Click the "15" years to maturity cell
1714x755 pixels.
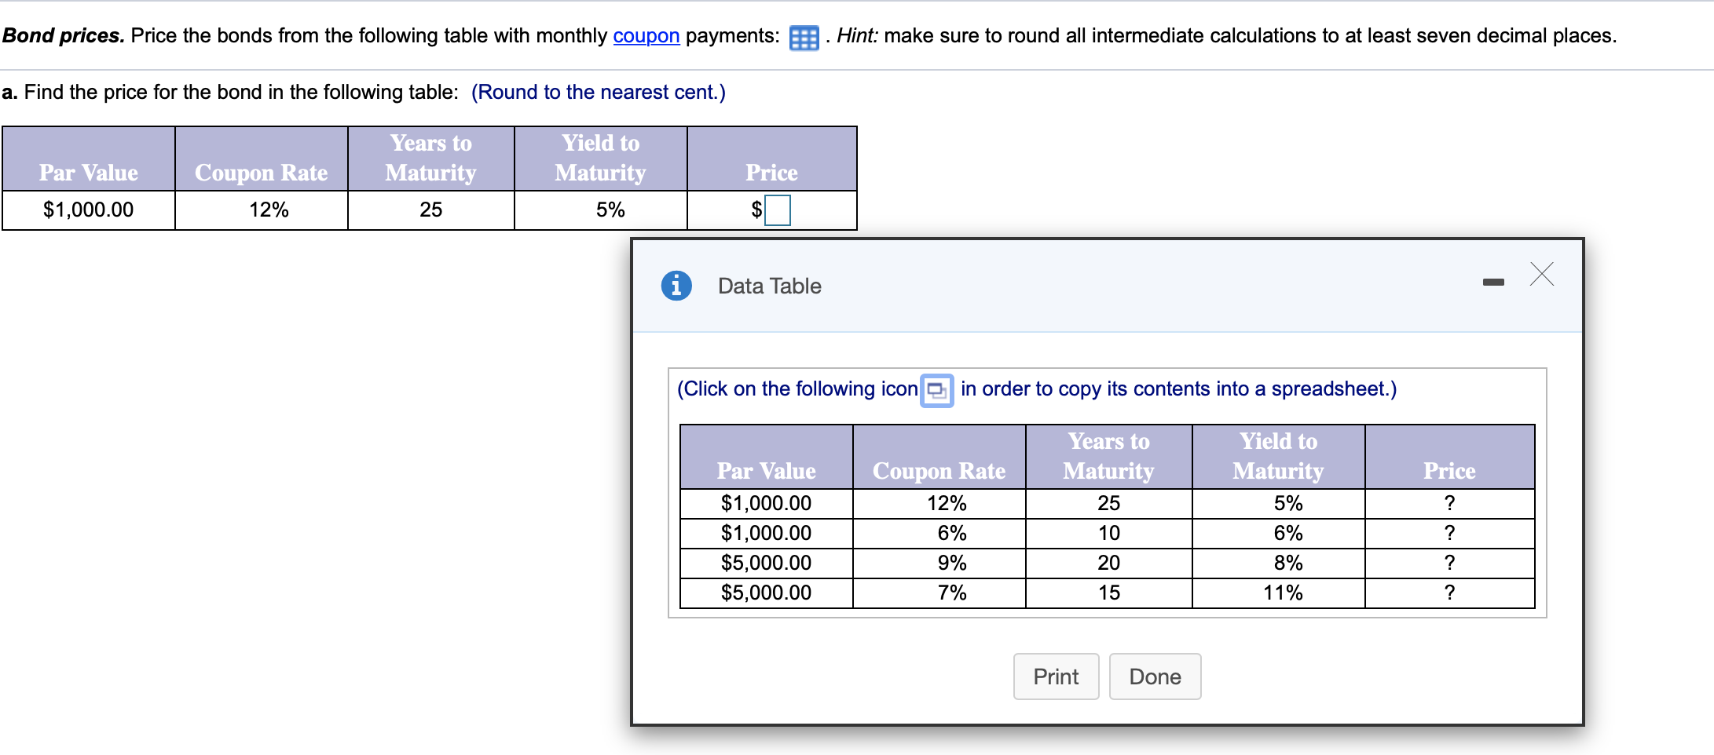pyautogui.click(x=1108, y=593)
